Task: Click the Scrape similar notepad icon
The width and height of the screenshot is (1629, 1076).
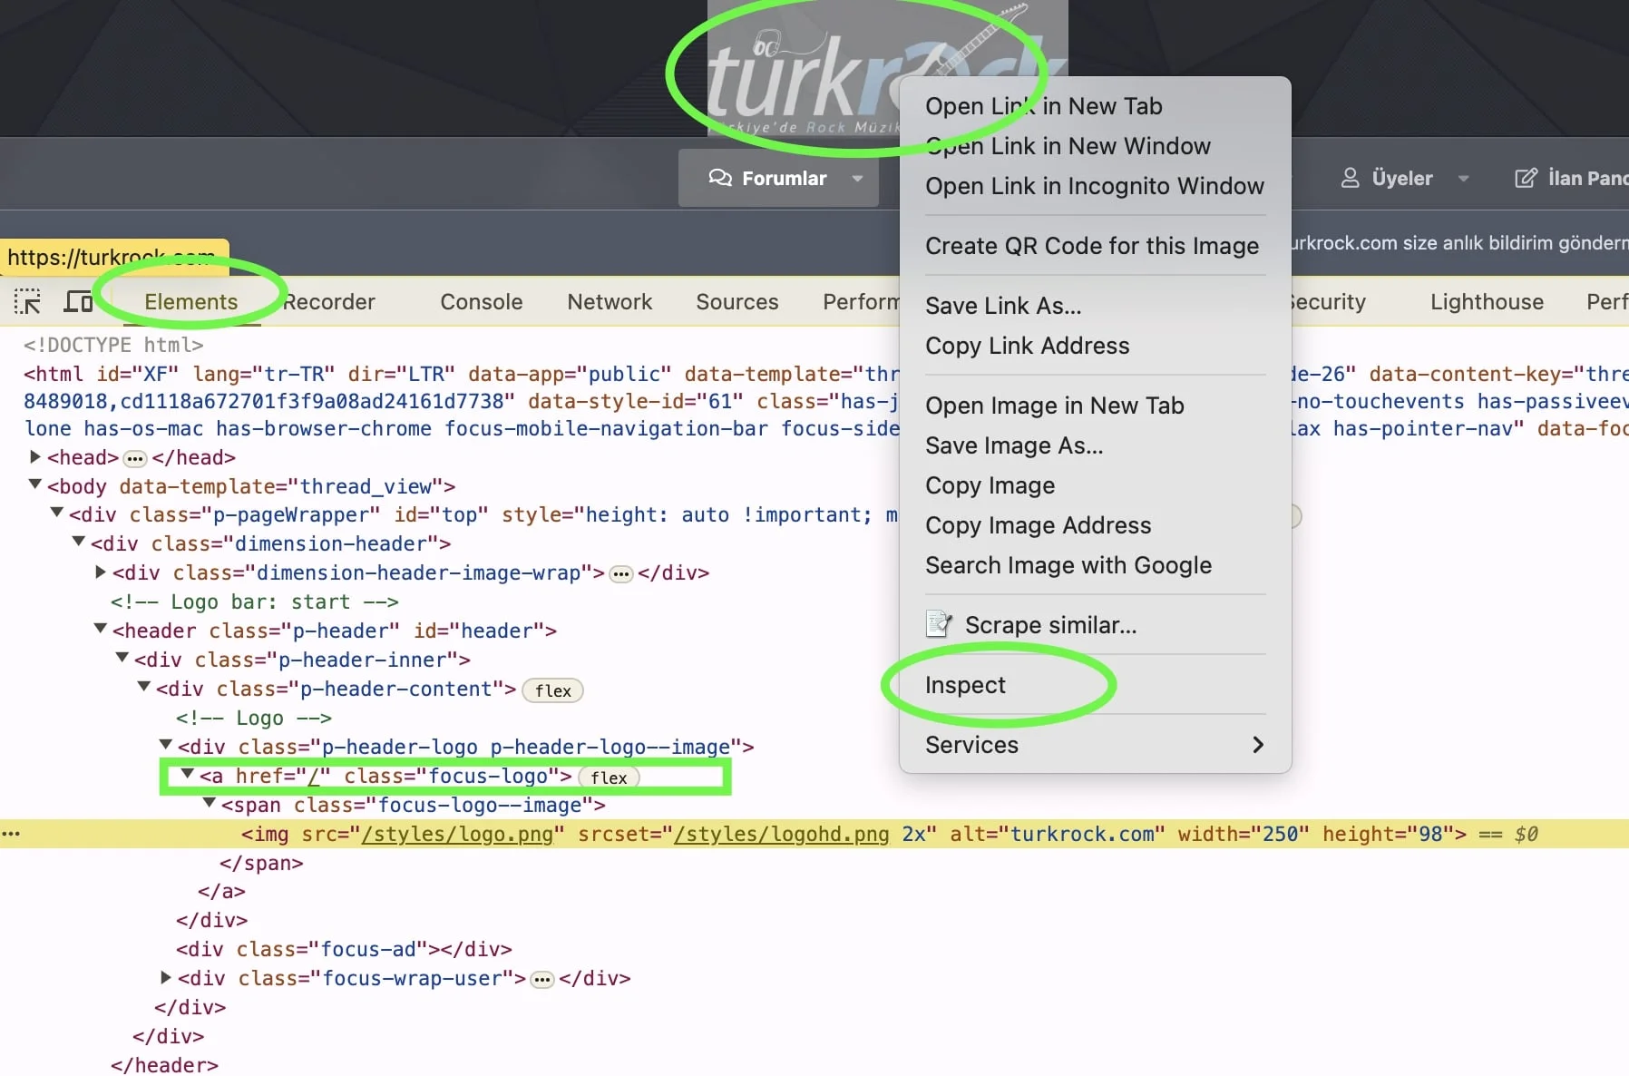Action: pyautogui.click(x=938, y=624)
